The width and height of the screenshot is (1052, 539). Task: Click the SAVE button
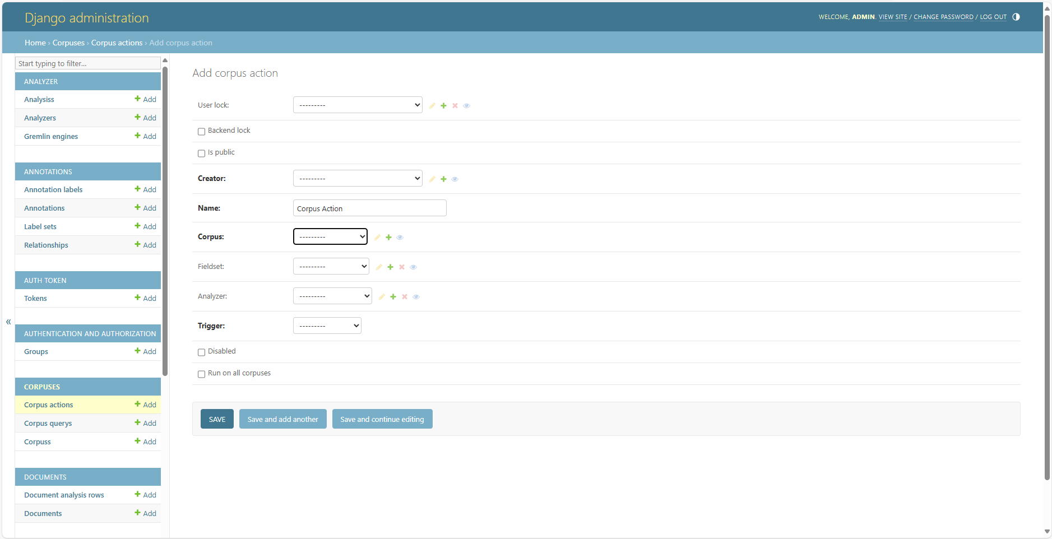(217, 419)
